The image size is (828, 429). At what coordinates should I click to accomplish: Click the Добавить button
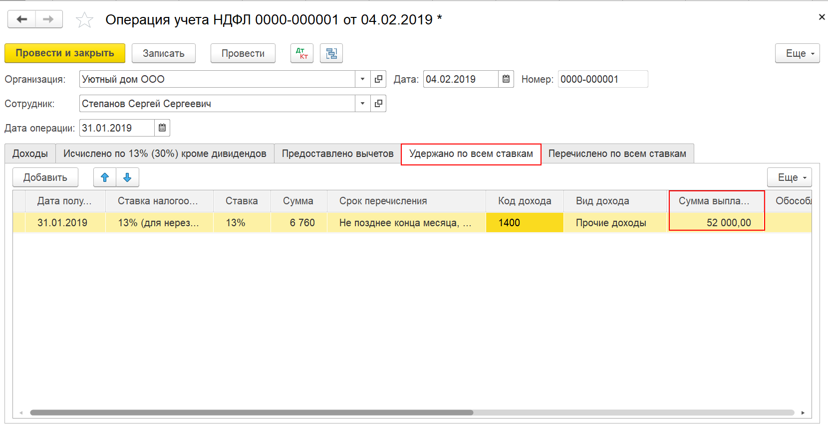[x=45, y=177]
